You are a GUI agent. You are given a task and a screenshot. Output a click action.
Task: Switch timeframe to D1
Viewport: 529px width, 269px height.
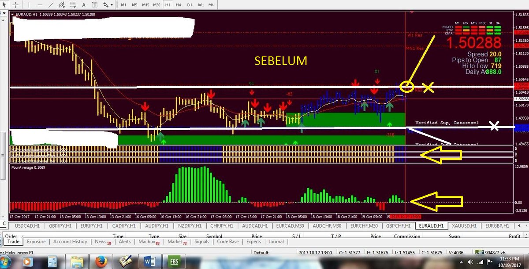click(x=190, y=5)
